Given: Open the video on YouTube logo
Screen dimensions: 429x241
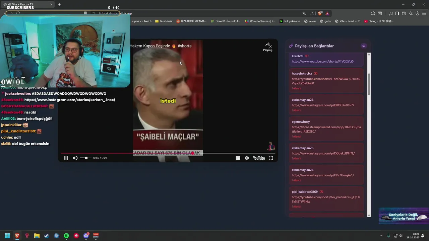Looking at the screenshot, I should tap(259, 158).
